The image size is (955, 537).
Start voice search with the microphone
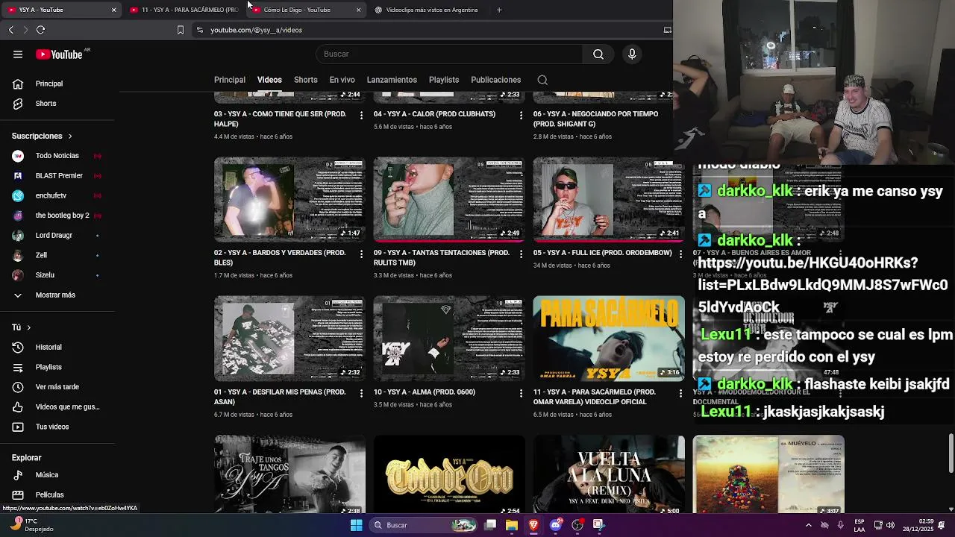click(632, 54)
